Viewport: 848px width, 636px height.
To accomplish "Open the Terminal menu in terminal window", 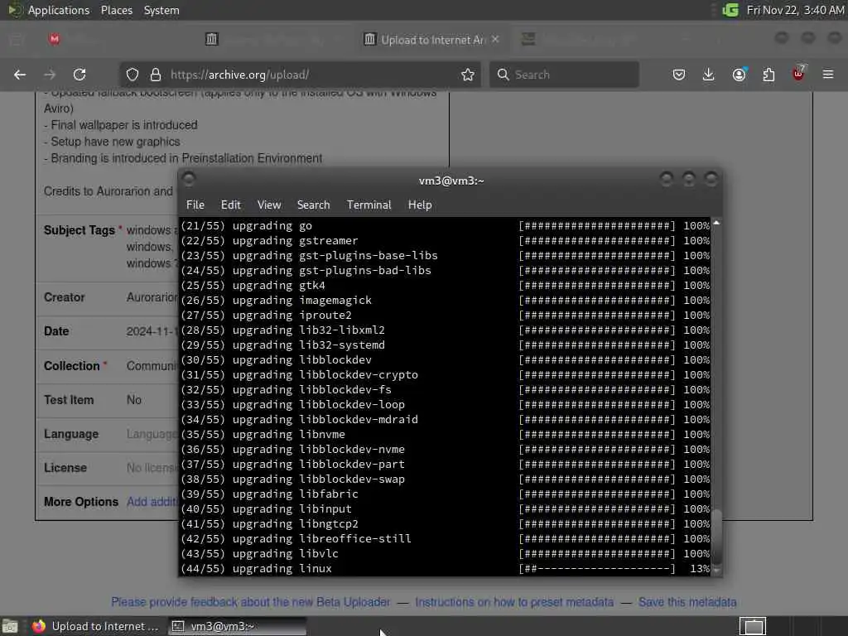I will 369,205.
